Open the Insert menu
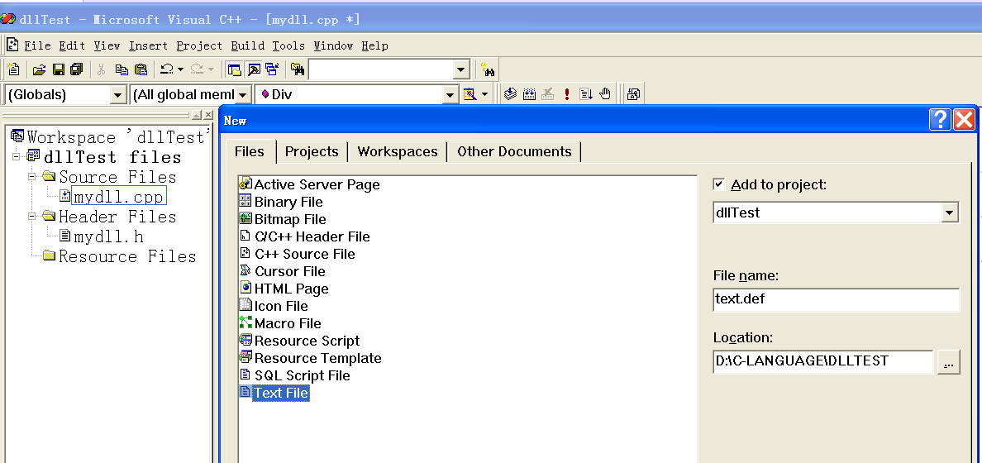The height and width of the screenshot is (463, 982). (149, 45)
